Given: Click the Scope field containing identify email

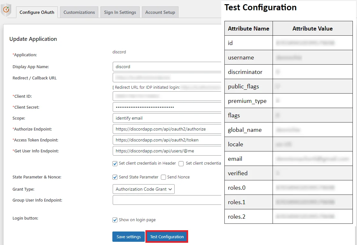Looking at the screenshot, I should pos(167,118).
